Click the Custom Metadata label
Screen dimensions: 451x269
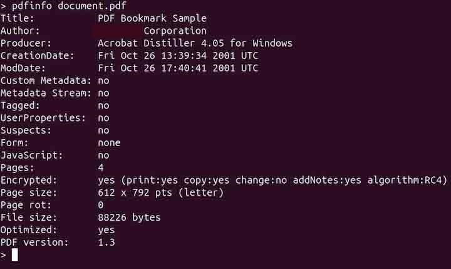[x=45, y=81]
